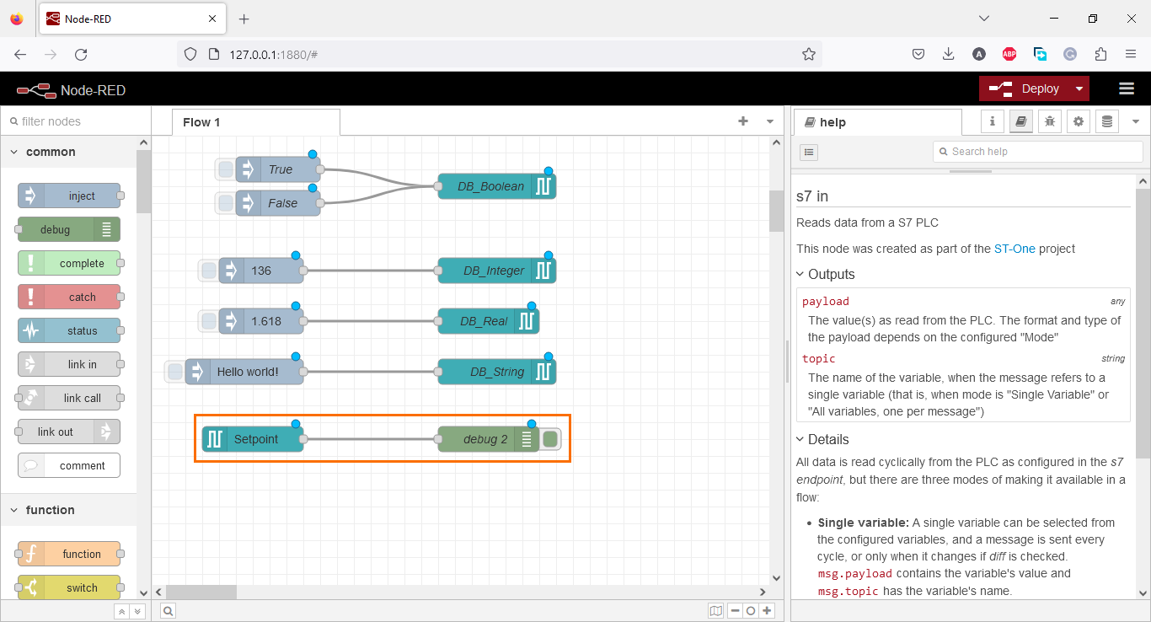Click the workspace vertical scrollbar
The image size is (1151, 622).
(x=776, y=212)
